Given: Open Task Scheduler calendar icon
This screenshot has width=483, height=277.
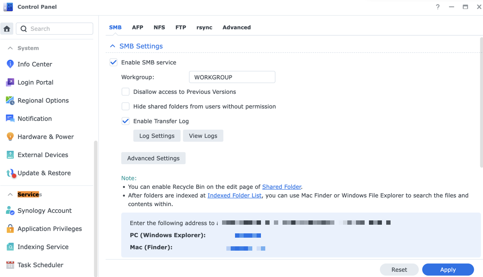Looking at the screenshot, I should 10,265.
